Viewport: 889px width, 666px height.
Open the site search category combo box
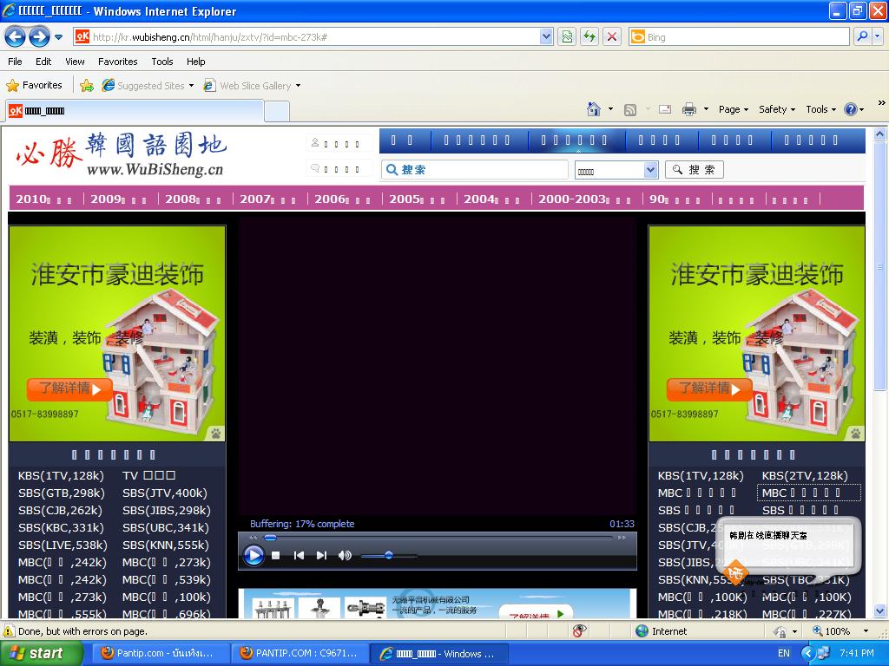616,170
